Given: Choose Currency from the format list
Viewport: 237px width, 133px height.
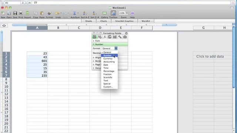Looking at the screenshot, I should tap(110, 59).
